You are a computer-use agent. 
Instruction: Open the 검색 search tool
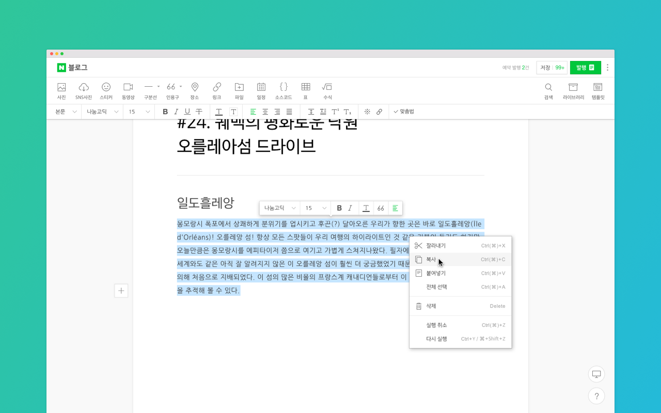(x=548, y=91)
